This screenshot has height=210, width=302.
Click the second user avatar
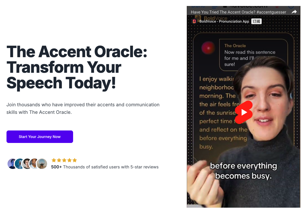(x=20, y=164)
